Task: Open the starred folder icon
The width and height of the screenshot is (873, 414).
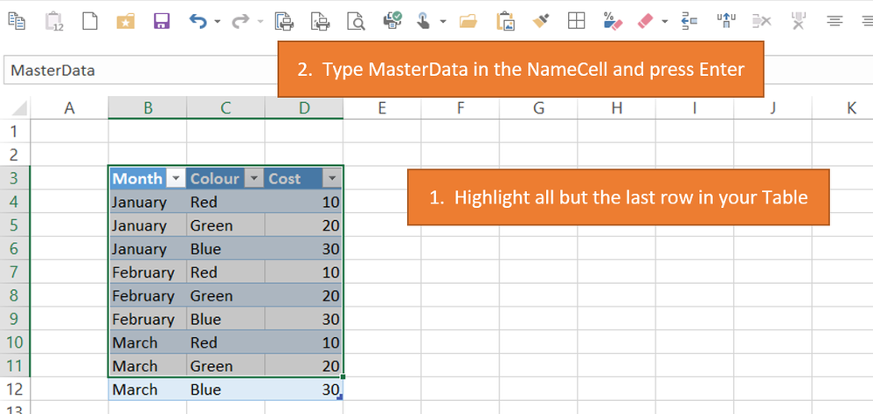Action: tap(125, 21)
